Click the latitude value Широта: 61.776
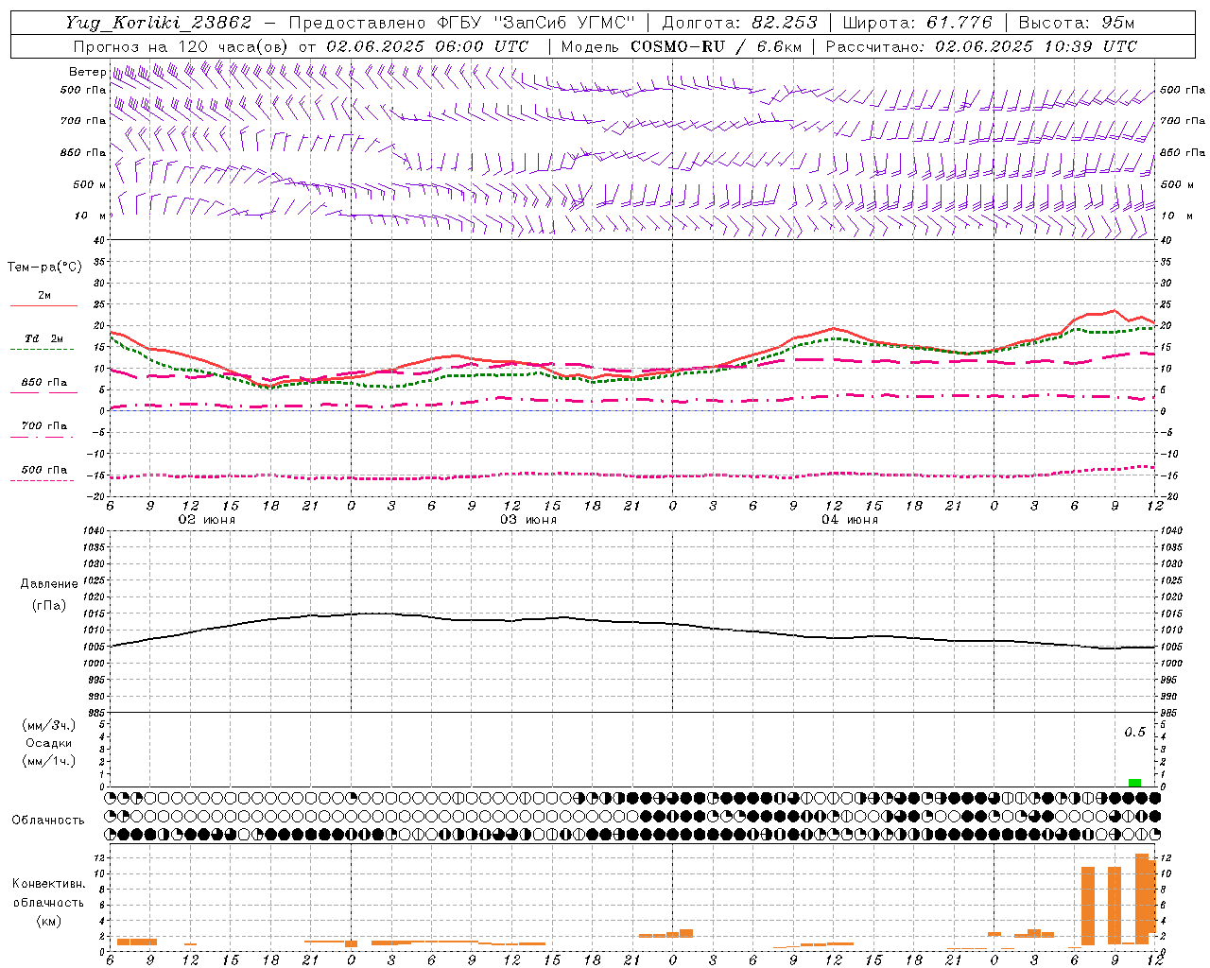 pyautogui.click(x=917, y=23)
